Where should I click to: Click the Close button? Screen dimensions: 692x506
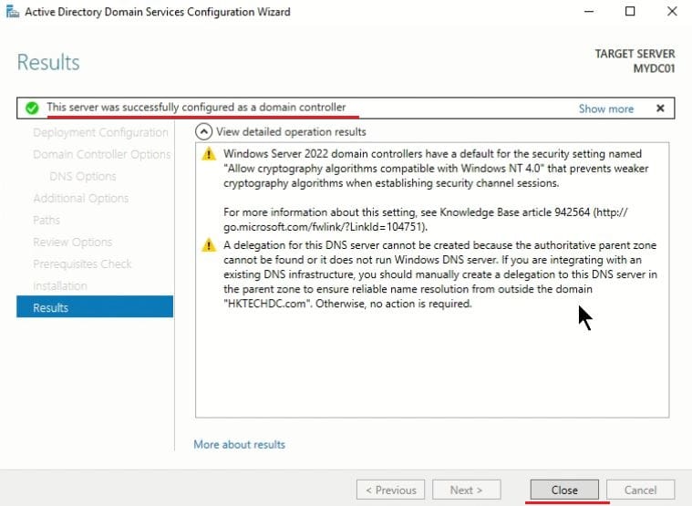564,490
